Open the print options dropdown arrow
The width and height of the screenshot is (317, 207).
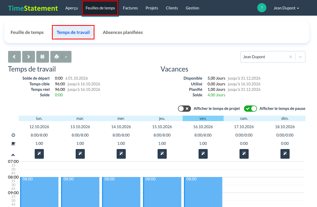point(67,57)
